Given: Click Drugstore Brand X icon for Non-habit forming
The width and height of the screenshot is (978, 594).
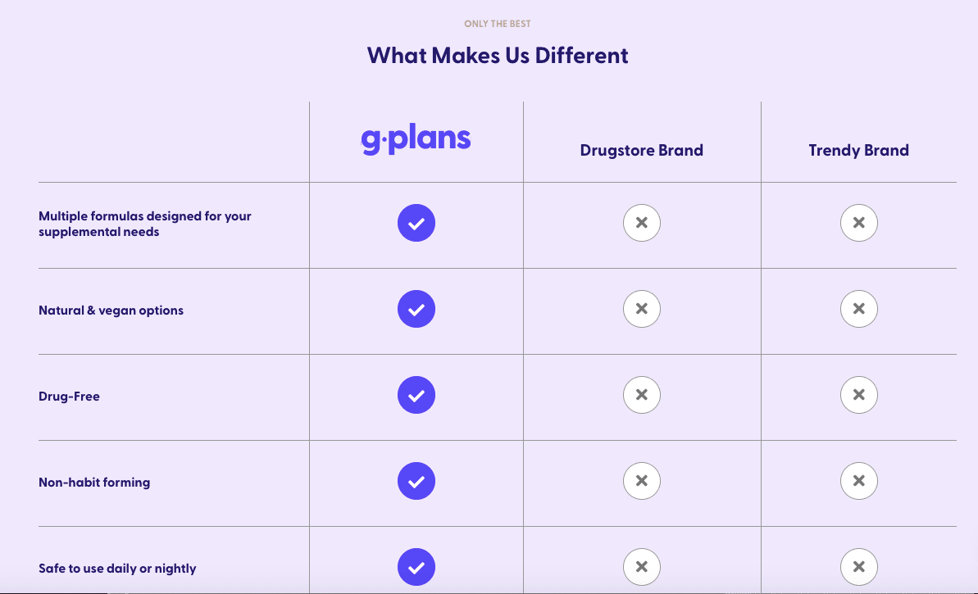Looking at the screenshot, I should (642, 481).
